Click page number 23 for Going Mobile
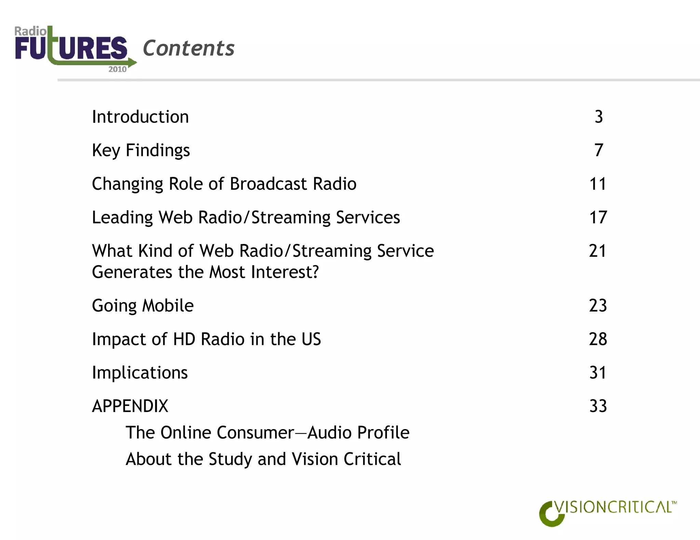This screenshot has width=700, height=540. click(598, 305)
